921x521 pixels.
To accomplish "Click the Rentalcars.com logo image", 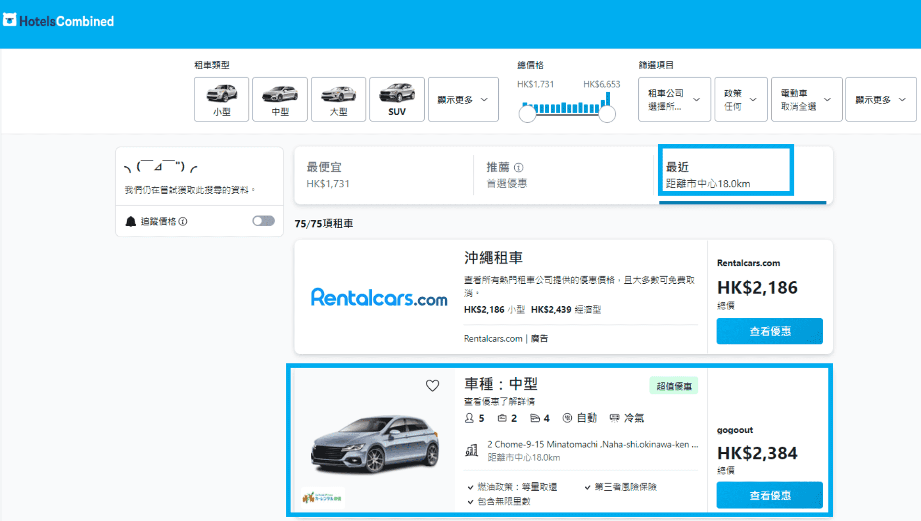I will point(379,297).
